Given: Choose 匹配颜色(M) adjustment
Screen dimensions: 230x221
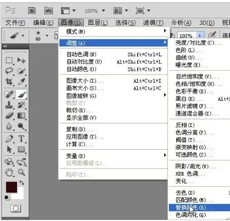Looking at the screenshot, I should click(199, 200).
